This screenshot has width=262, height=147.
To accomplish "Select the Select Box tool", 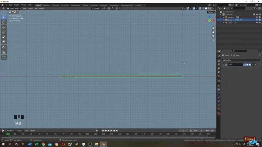I will pos(4,17).
